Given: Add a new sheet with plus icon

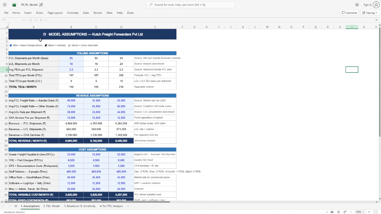Looking at the screenshot, I should pos(128,206).
